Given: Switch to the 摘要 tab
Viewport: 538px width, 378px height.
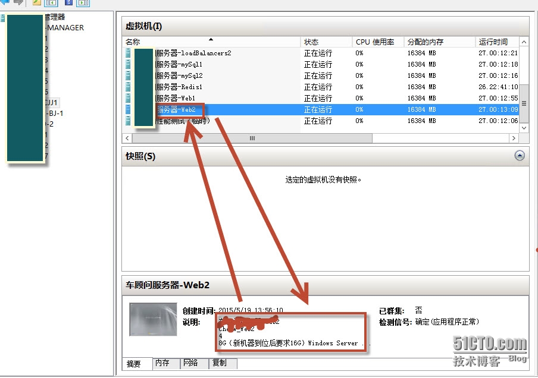Looking at the screenshot, I should point(137,364).
